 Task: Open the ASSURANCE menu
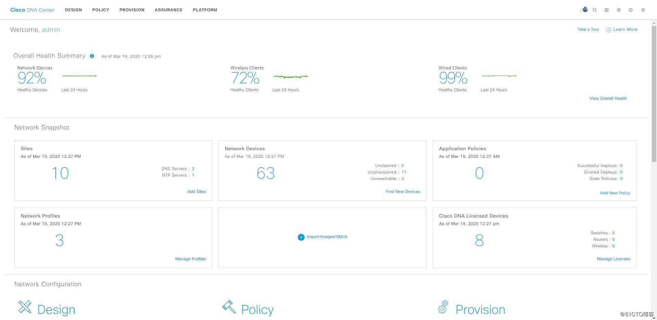click(x=169, y=10)
